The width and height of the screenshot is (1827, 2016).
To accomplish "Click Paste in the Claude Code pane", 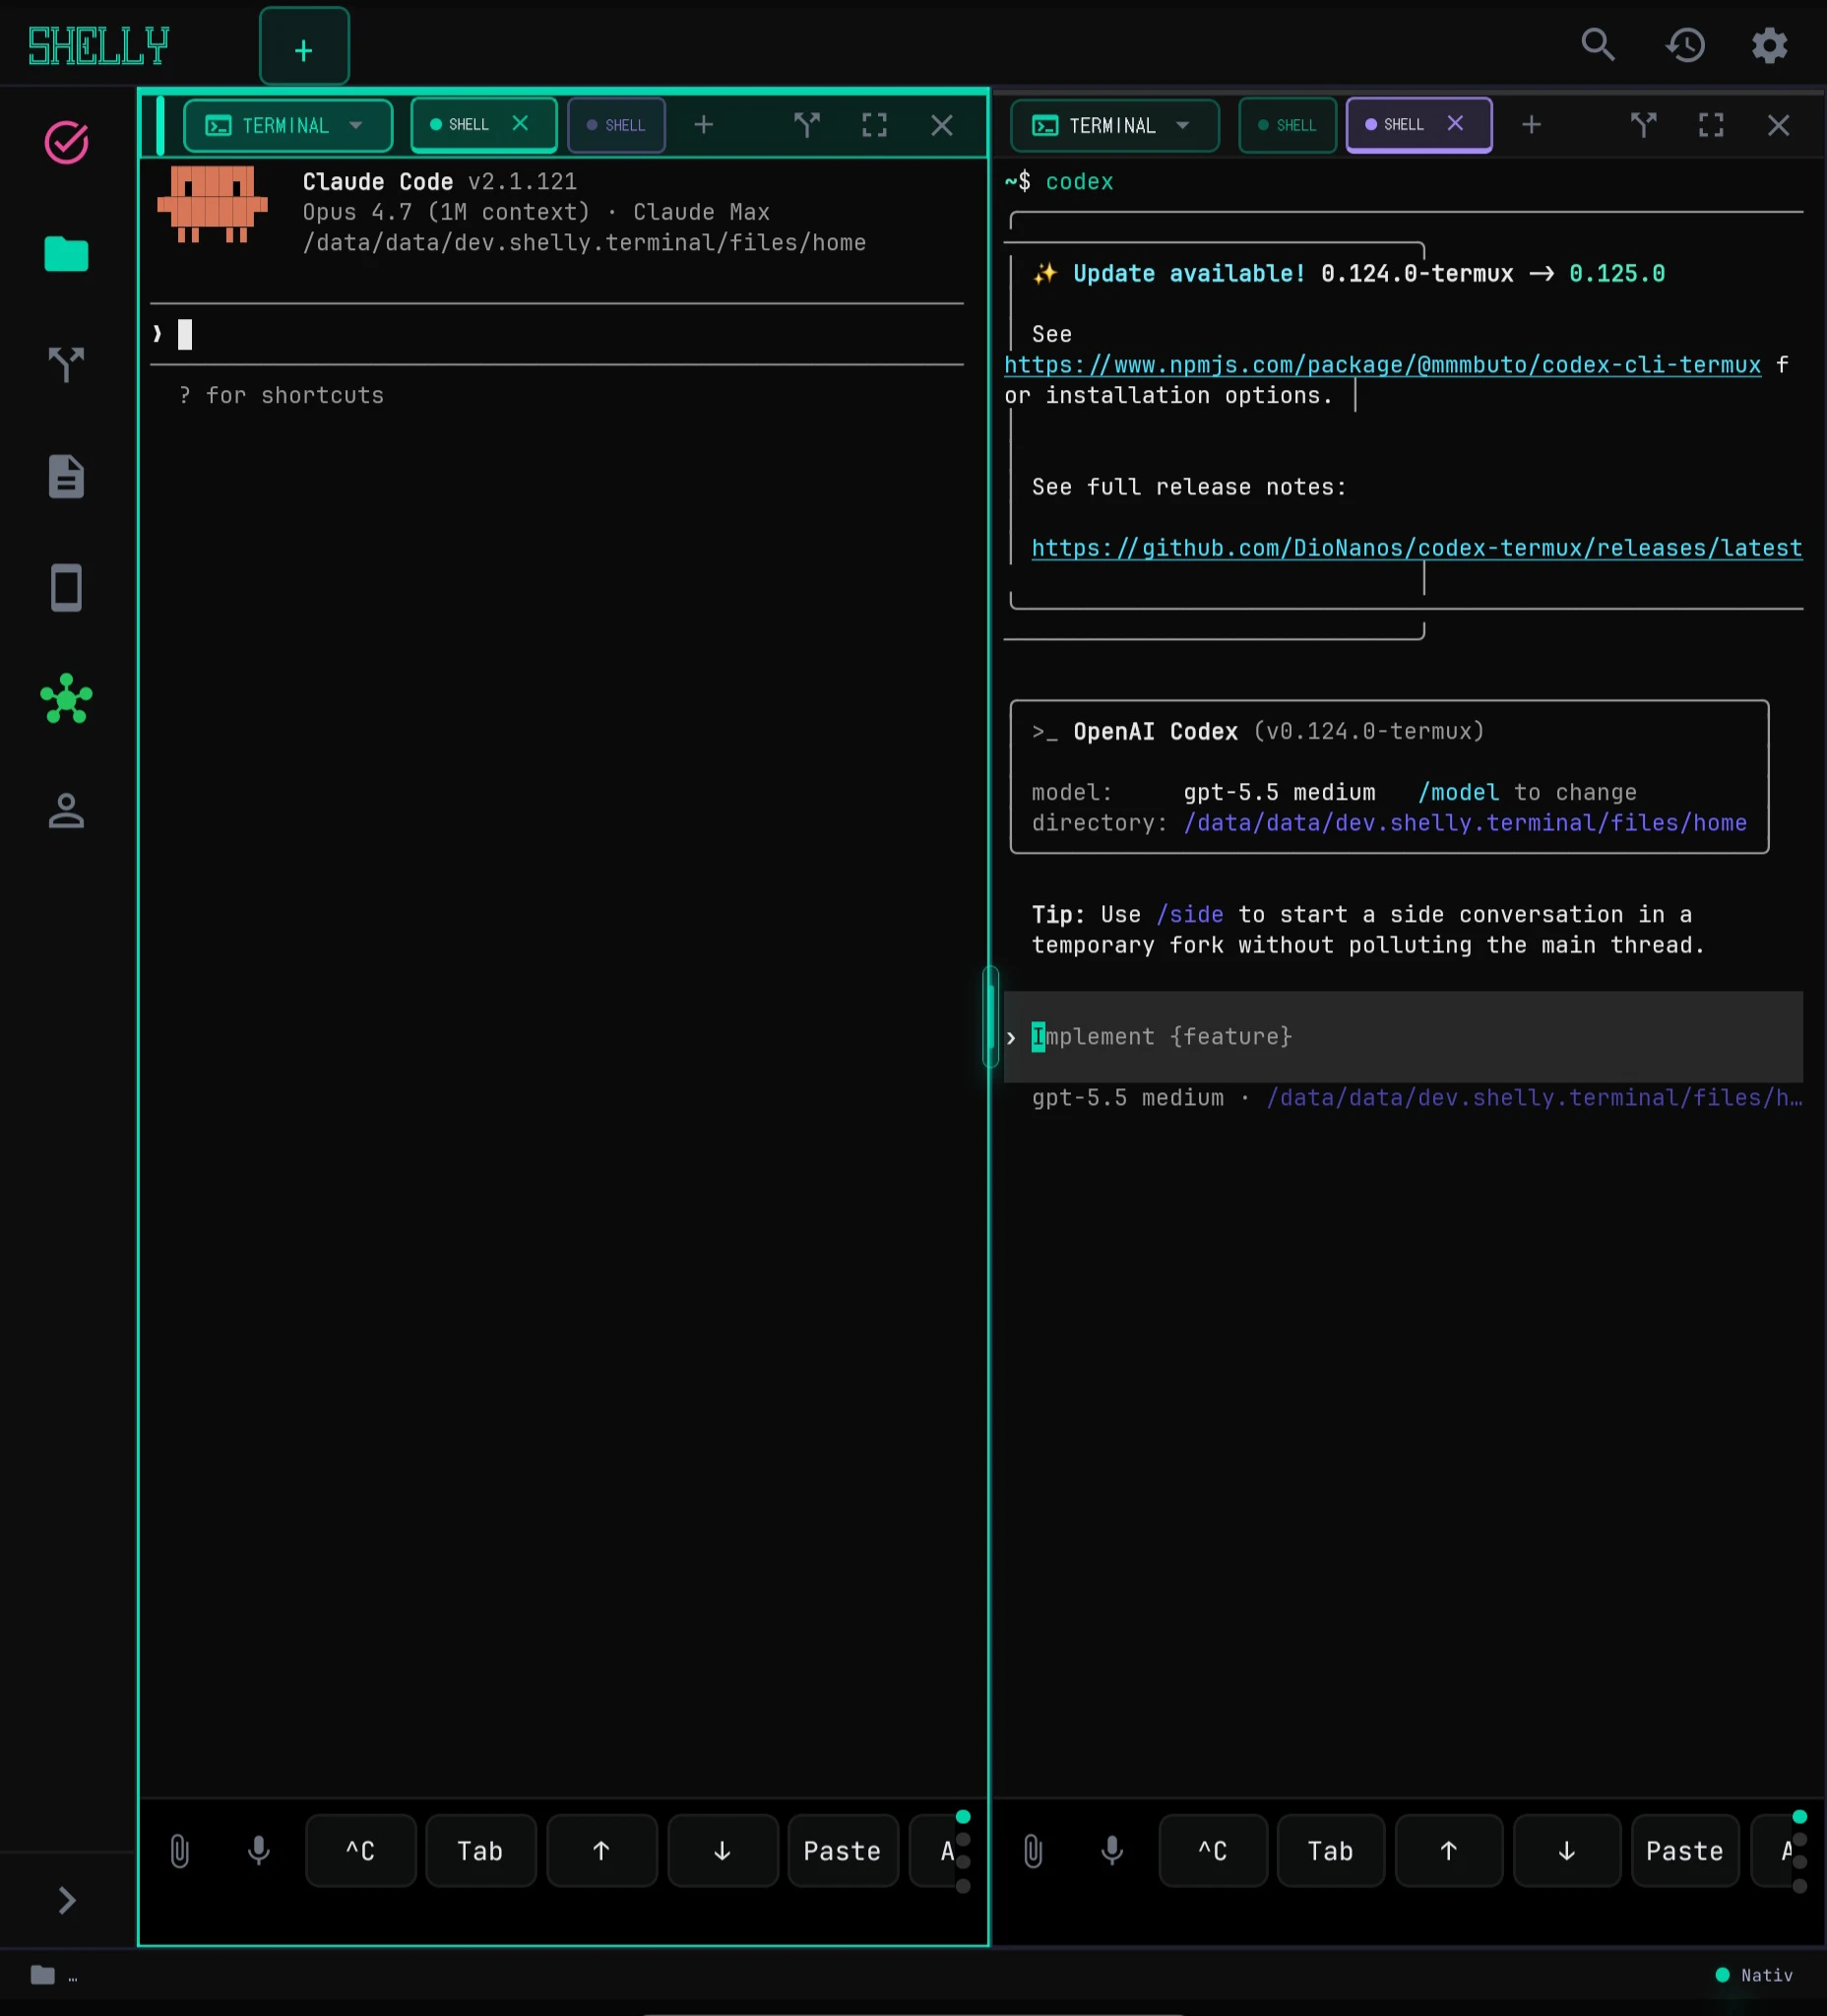I will (x=843, y=1851).
